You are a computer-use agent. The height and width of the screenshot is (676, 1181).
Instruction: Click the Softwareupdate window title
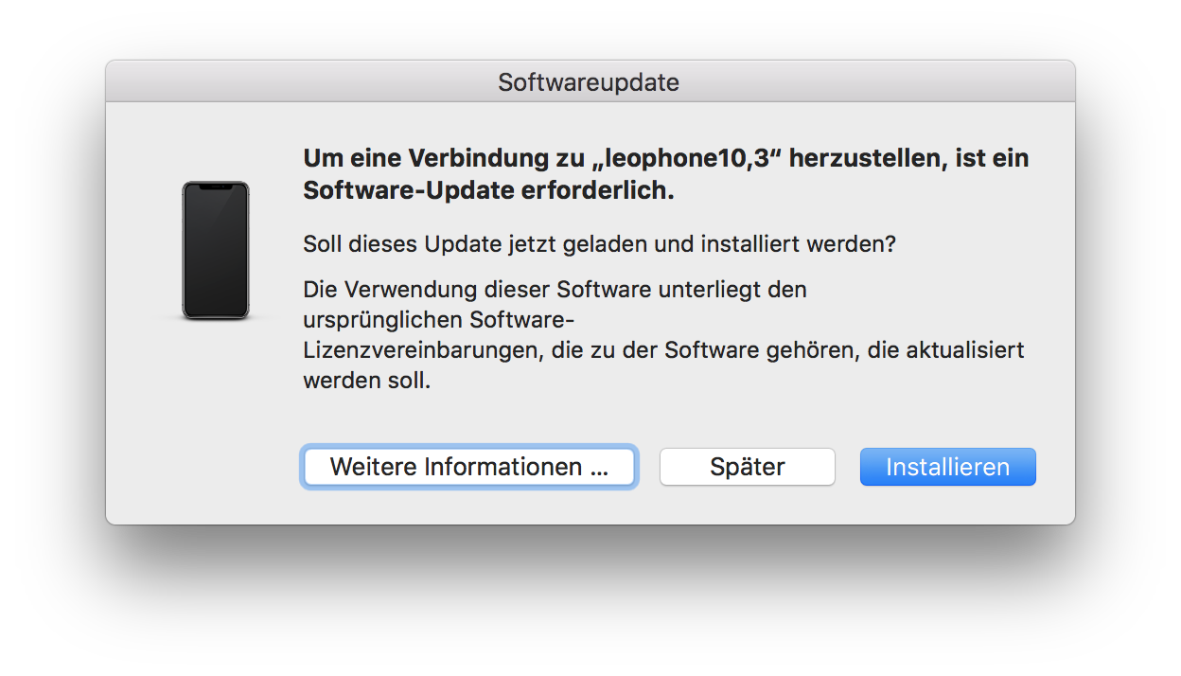coord(589,82)
